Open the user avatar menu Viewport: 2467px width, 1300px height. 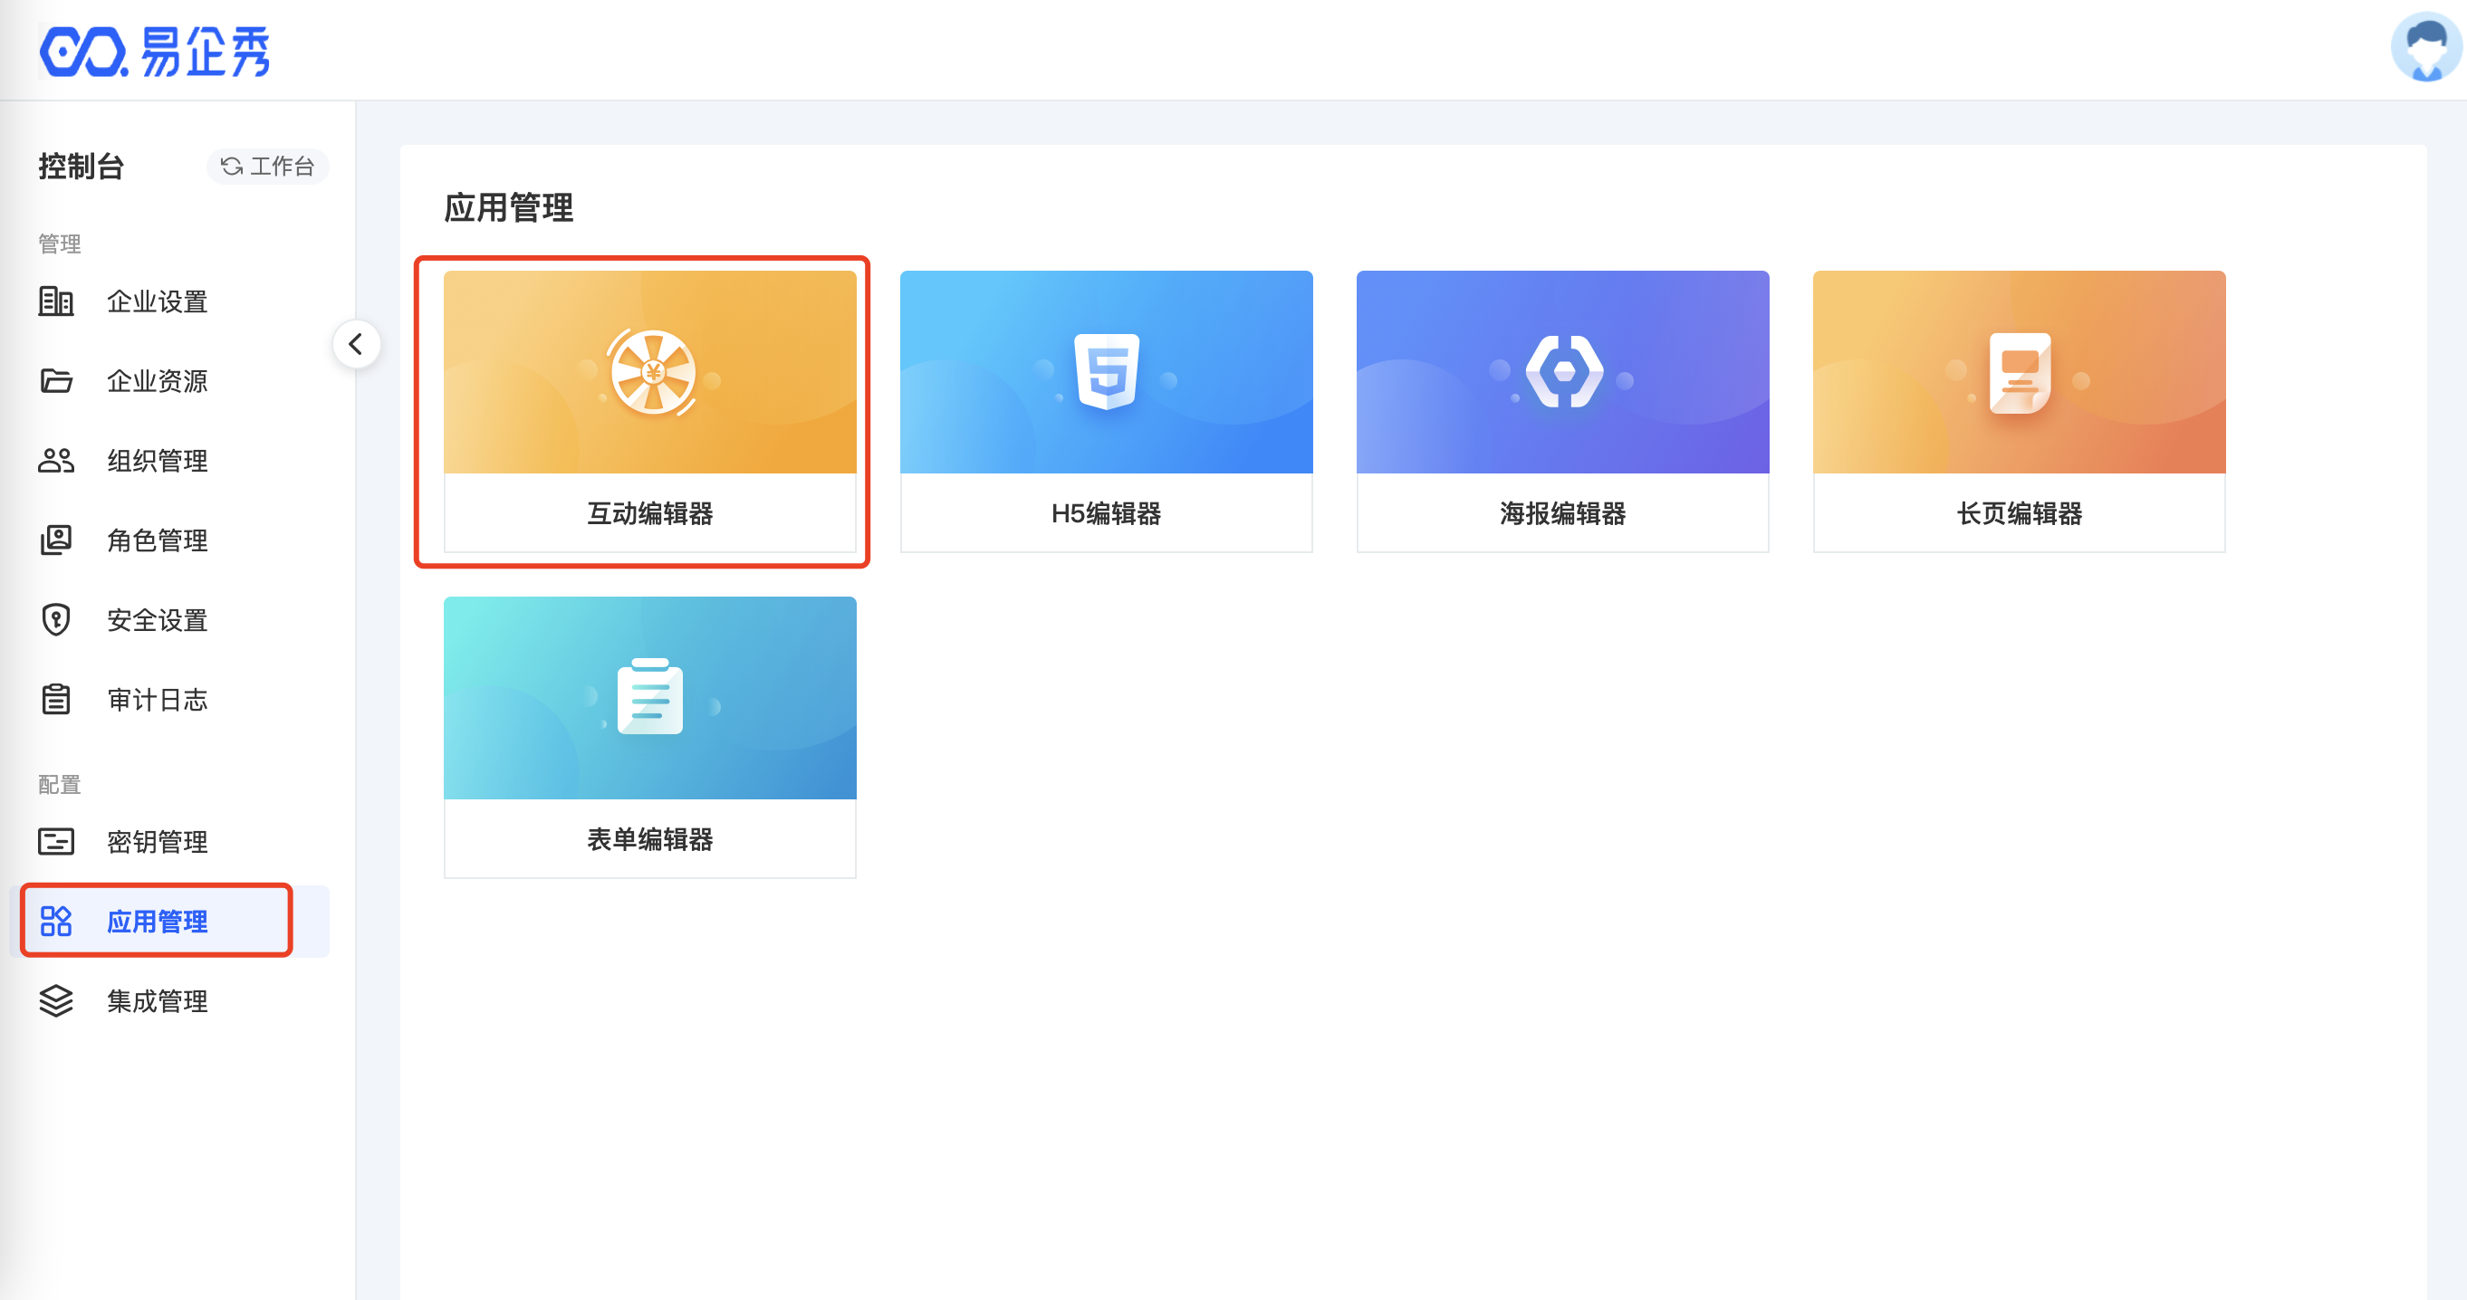pyautogui.click(x=2426, y=47)
